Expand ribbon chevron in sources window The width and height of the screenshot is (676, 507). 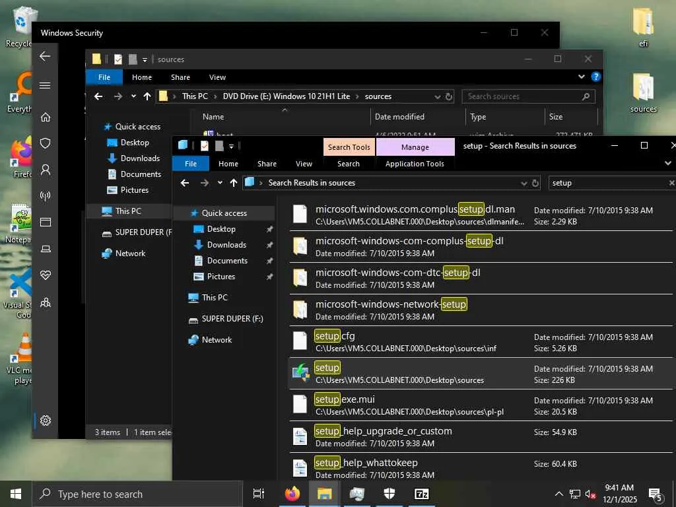pyautogui.click(x=581, y=77)
